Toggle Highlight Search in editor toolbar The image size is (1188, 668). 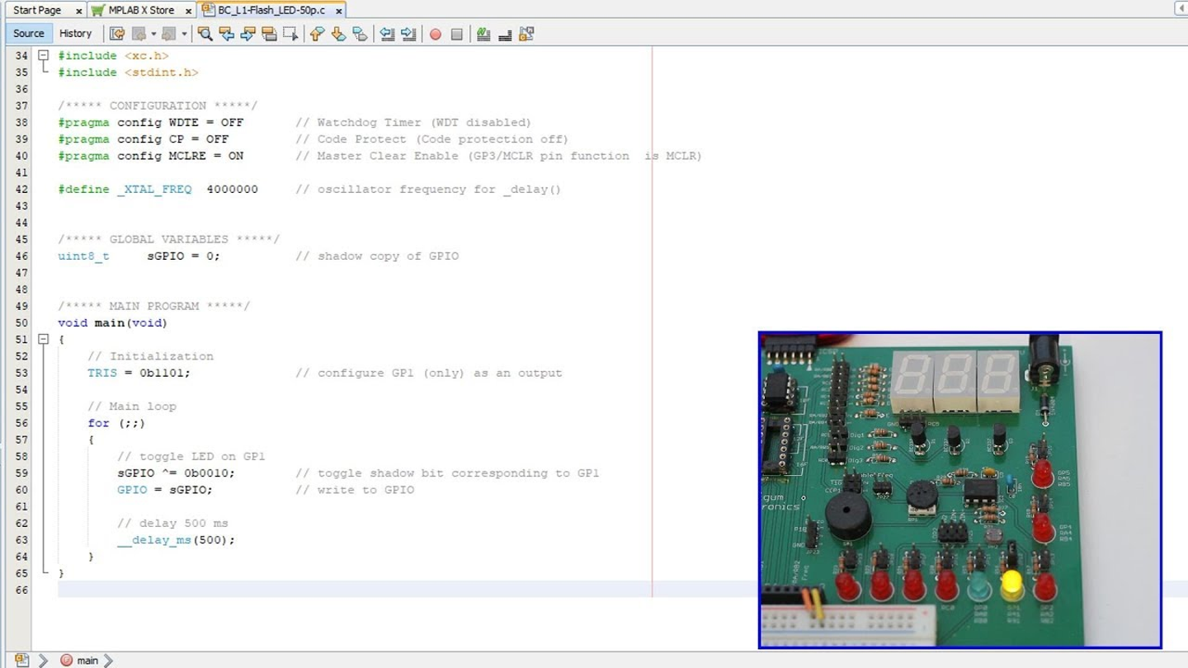[269, 34]
